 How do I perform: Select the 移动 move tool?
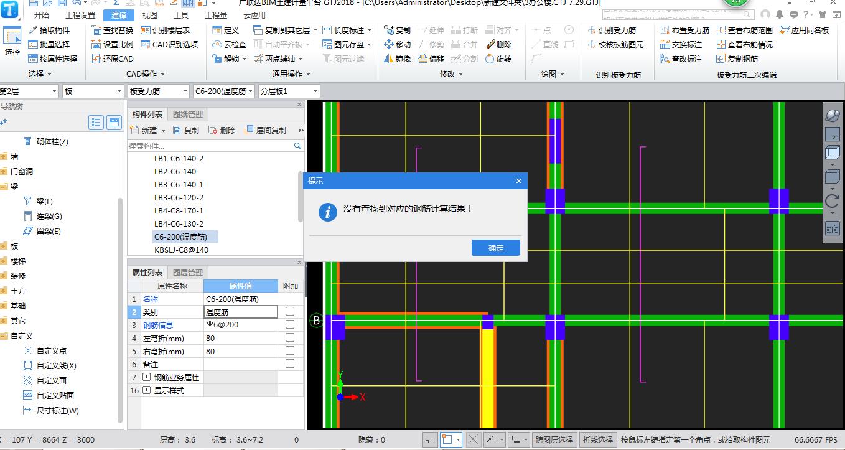397,44
